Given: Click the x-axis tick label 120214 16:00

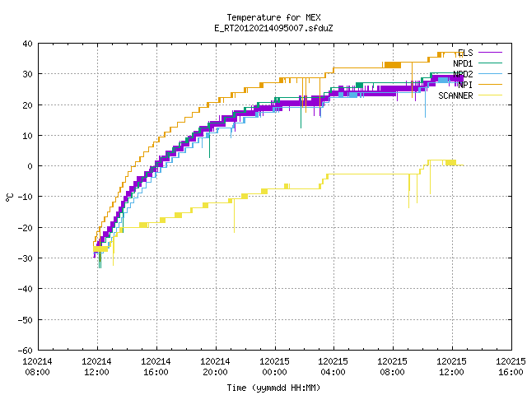Looking at the screenshot, I should (156, 367).
